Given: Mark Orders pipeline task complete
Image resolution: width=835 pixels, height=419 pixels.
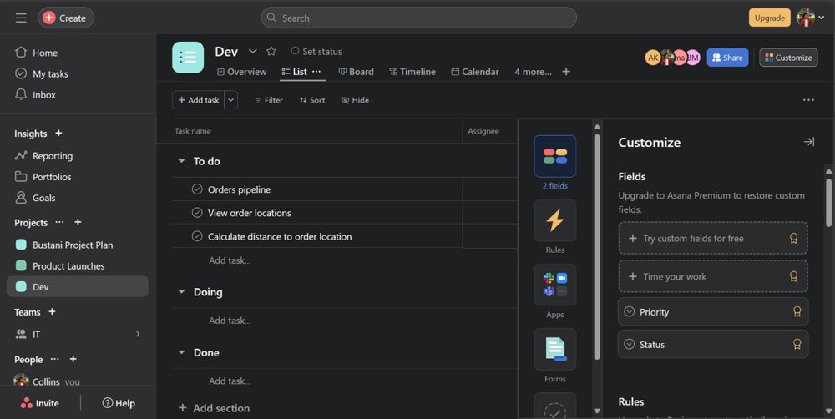Looking at the screenshot, I should coord(197,189).
